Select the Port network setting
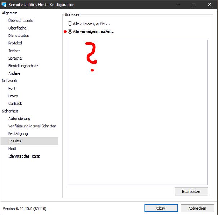Viewport: 218px width, 215px height. point(12,88)
